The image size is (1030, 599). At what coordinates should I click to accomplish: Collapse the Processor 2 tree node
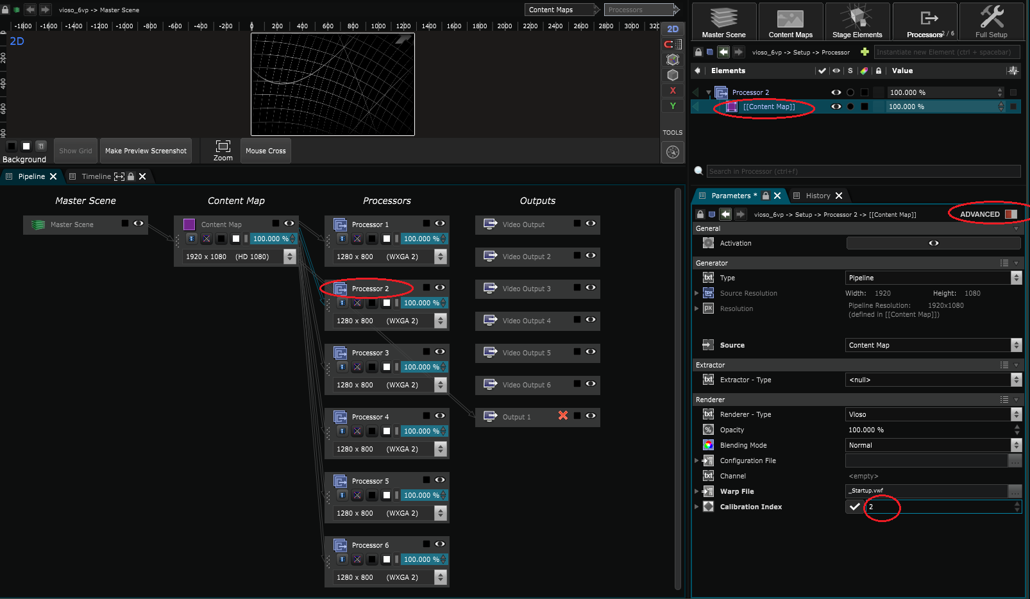(709, 92)
